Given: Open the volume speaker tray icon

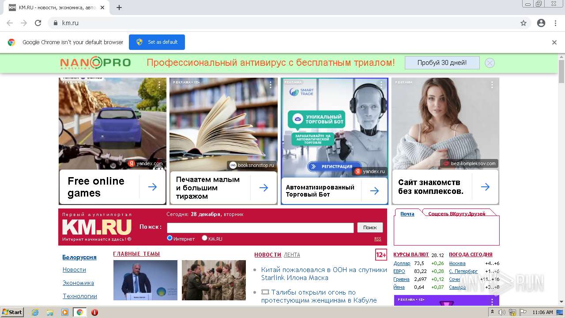Looking at the screenshot, I should click(x=502, y=312).
